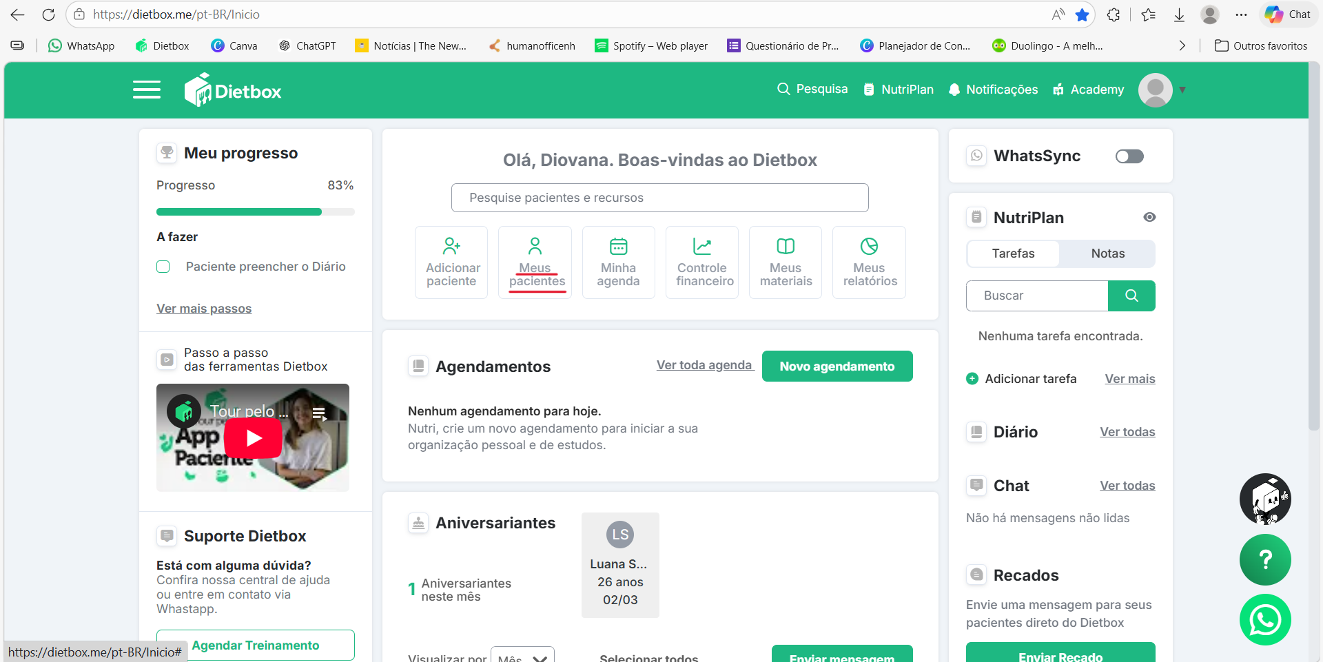Open Meus relatórios shortcut

tap(870, 262)
